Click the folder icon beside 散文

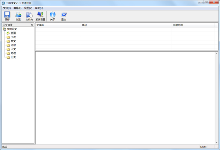pyautogui.click(x=8, y=41)
